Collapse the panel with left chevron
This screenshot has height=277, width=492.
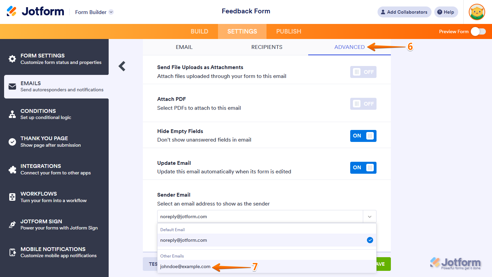[x=122, y=66]
